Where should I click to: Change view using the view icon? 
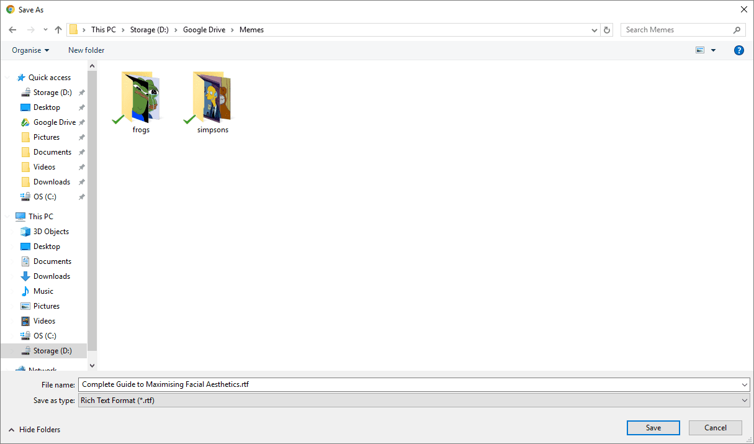pos(700,50)
